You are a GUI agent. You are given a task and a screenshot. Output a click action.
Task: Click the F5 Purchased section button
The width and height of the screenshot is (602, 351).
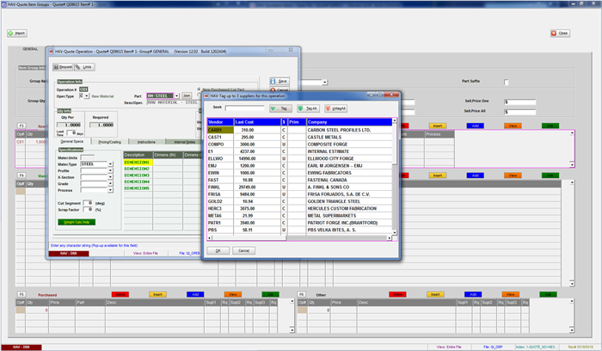21,294
